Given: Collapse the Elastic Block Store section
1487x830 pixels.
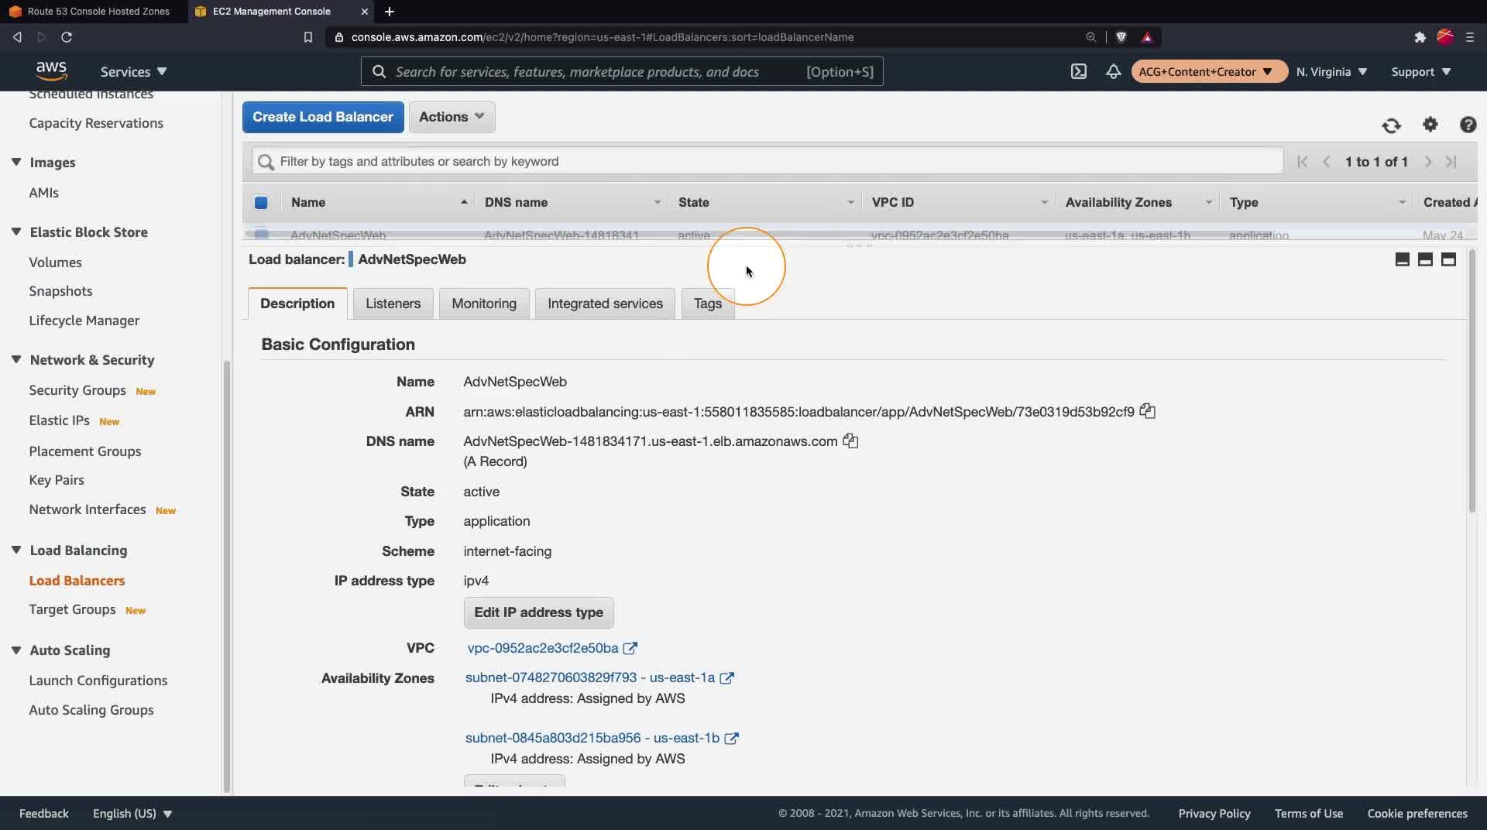Looking at the screenshot, I should coord(15,232).
